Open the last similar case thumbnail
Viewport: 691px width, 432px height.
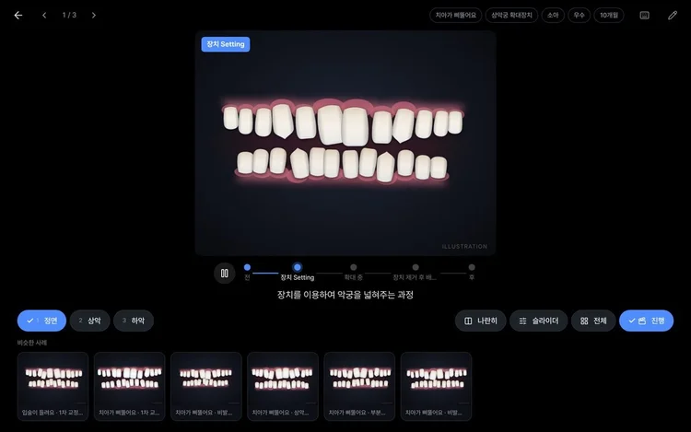[437, 386]
